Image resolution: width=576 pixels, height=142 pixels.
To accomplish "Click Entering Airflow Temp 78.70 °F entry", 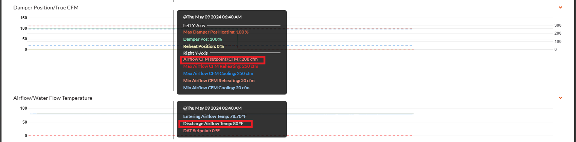I will (215, 116).
